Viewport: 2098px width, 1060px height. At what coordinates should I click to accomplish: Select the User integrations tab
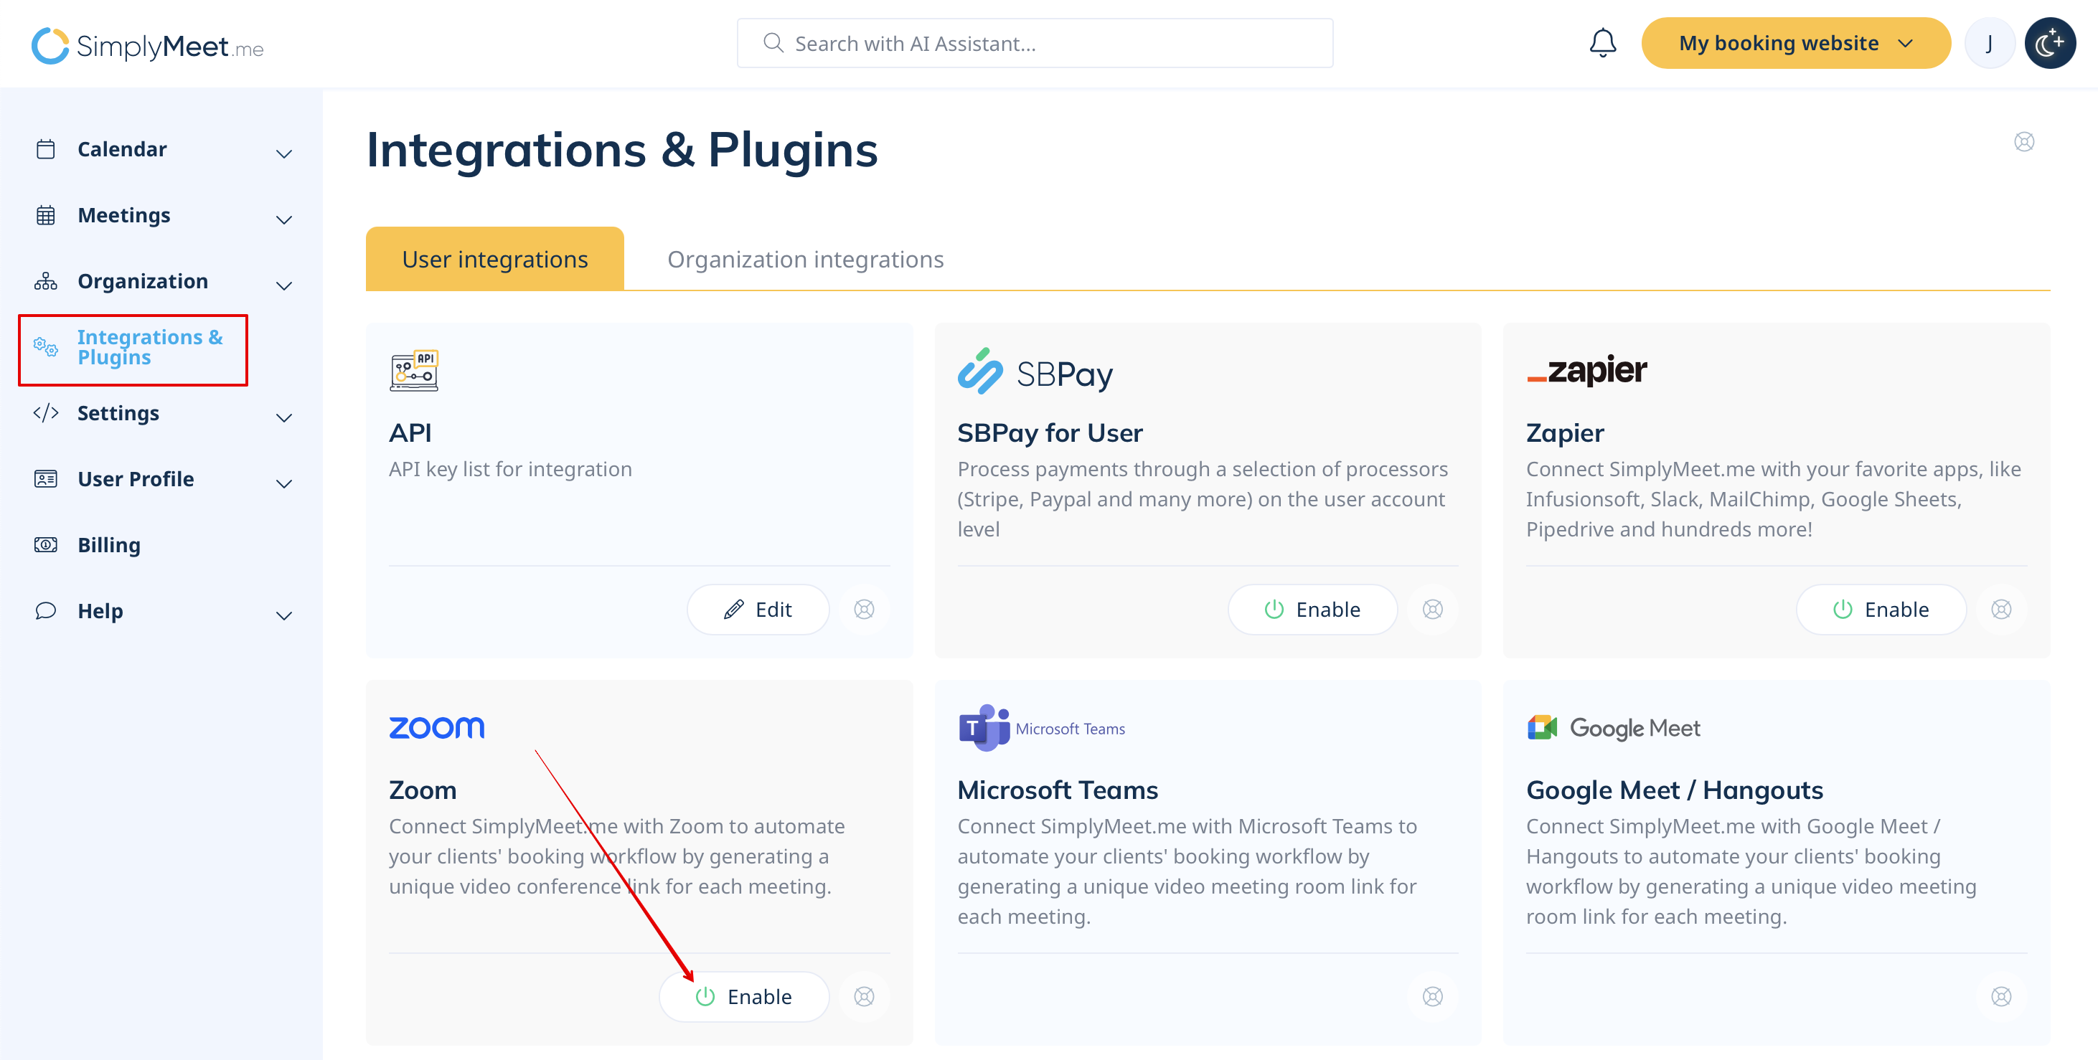(494, 259)
